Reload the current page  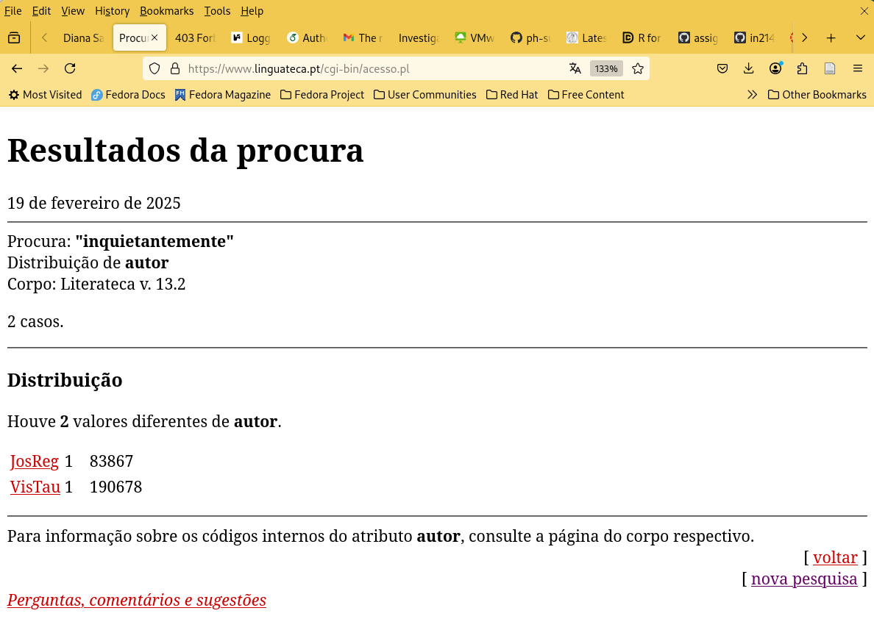(x=70, y=68)
